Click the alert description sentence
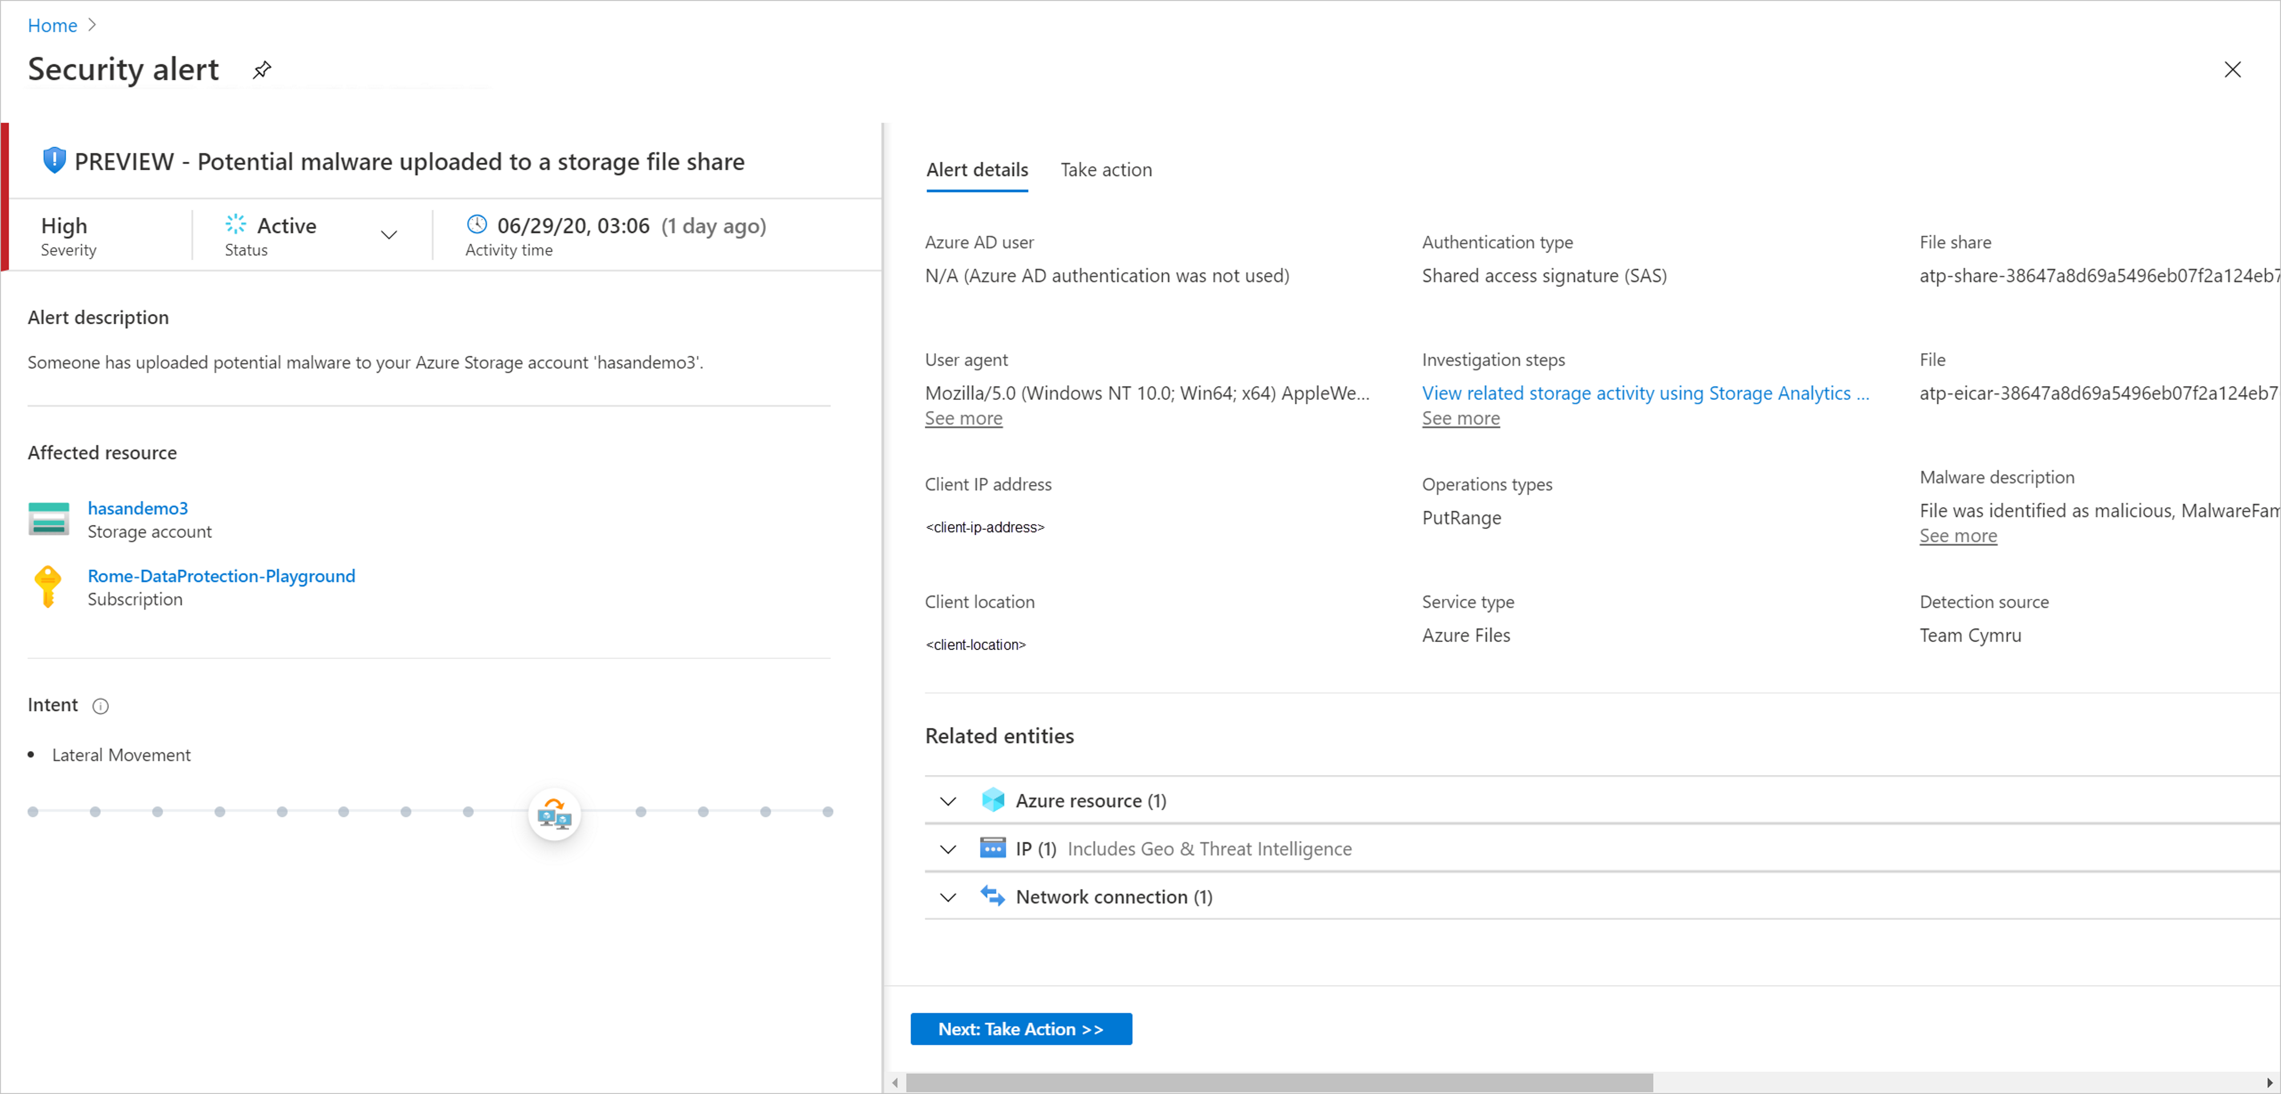Image resolution: width=2281 pixels, height=1094 pixels. [x=365, y=362]
